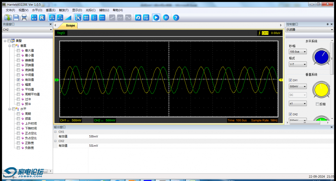Collapse the CH1 output group

click(x=55, y=132)
